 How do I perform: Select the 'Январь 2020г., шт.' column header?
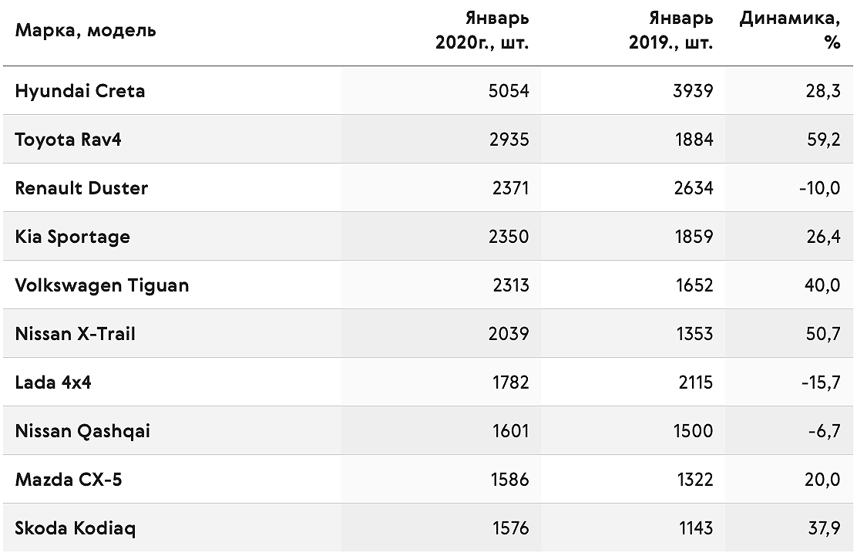coord(482,30)
